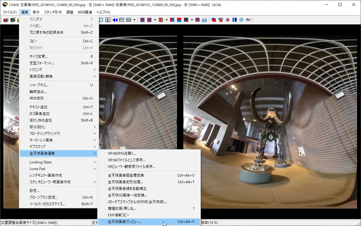Viewport: 361px width, 226px height.
Task: Select 定型フォーマット... menu entry
Action: tap(59, 63)
